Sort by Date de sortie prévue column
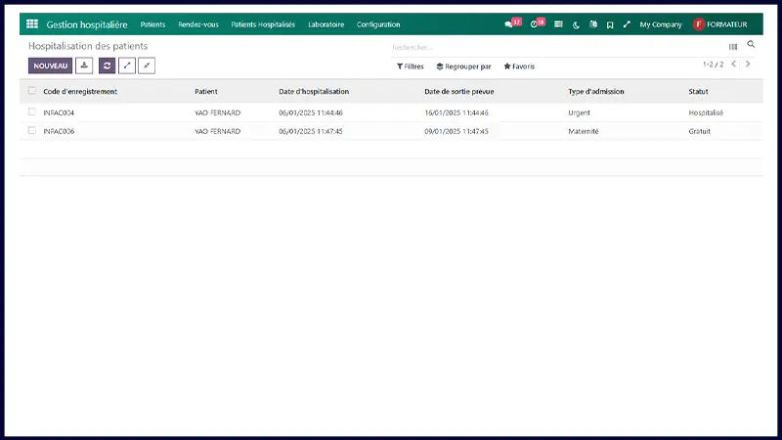Image resolution: width=782 pixels, height=440 pixels. click(x=459, y=91)
